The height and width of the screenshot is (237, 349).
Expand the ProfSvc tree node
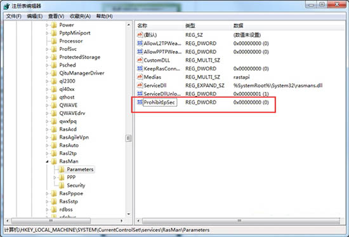point(47,50)
